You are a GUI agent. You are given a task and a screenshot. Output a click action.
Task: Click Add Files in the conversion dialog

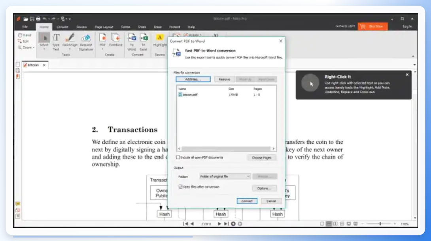(x=193, y=79)
